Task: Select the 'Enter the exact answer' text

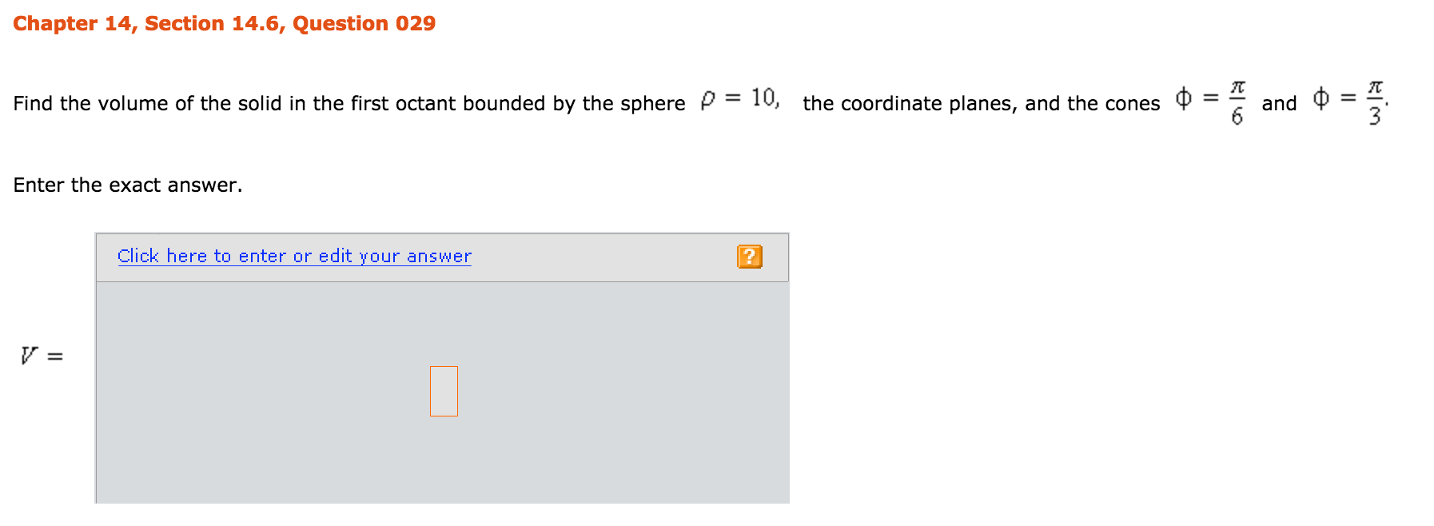Action: pyautogui.click(x=128, y=185)
